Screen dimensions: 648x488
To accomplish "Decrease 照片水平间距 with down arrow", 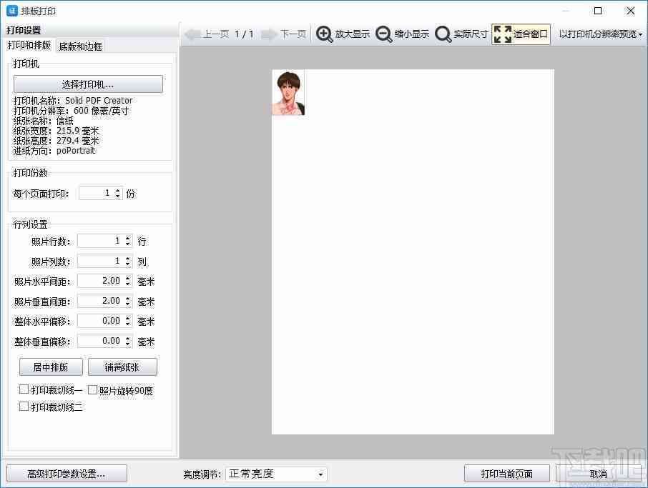I will point(128,284).
